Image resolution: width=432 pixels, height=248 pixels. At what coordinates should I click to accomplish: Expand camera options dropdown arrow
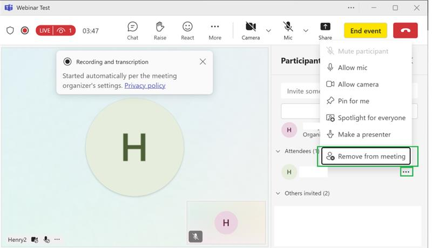pyautogui.click(x=268, y=31)
